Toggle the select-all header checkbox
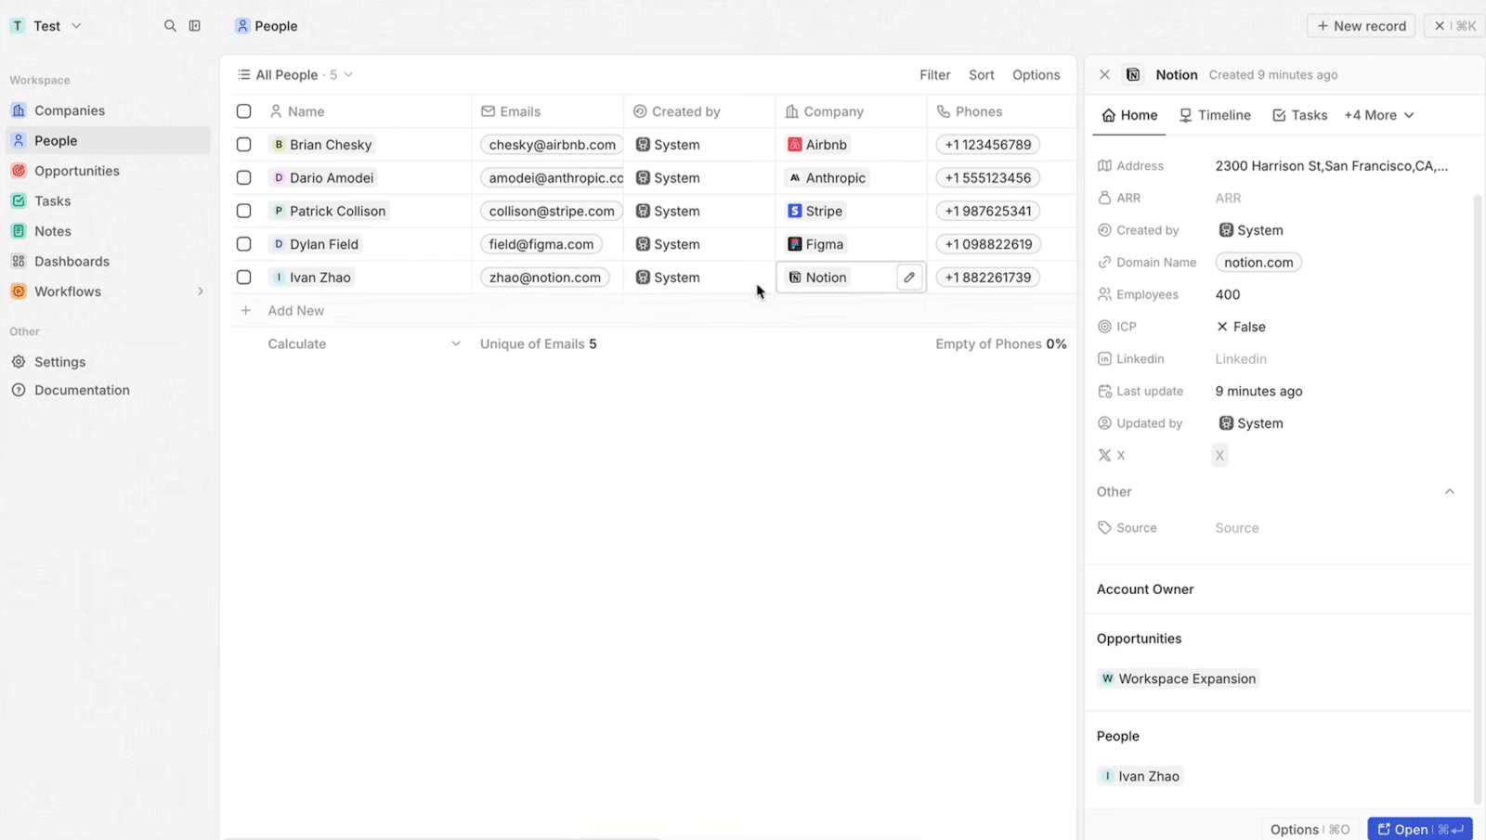 point(243,111)
